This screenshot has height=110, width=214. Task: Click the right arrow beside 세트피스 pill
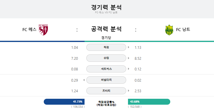coord(129,69)
